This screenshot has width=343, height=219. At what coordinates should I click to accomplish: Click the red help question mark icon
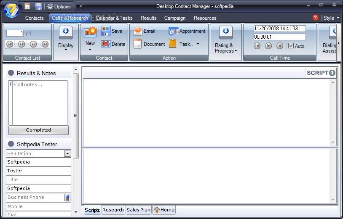point(315,18)
